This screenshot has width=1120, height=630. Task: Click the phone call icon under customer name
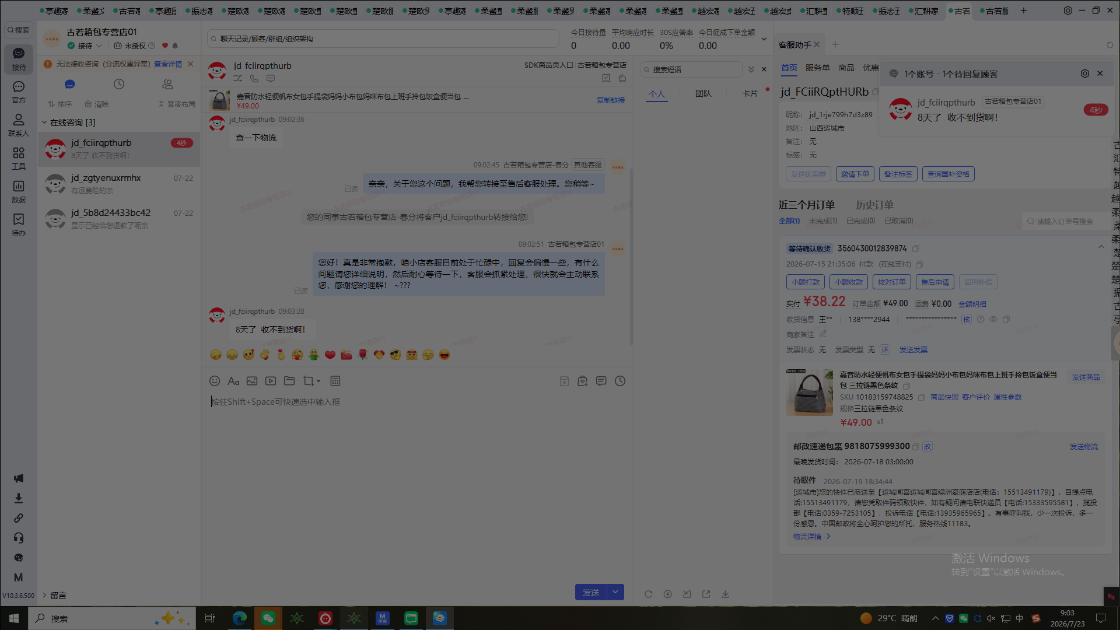click(x=254, y=78)
